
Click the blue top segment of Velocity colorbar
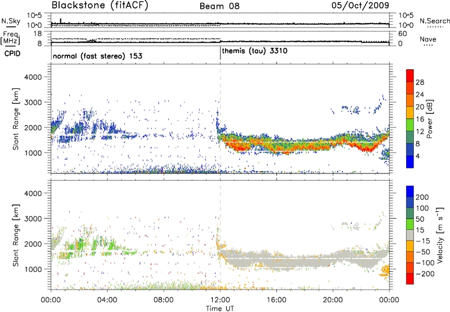[410, 191]
